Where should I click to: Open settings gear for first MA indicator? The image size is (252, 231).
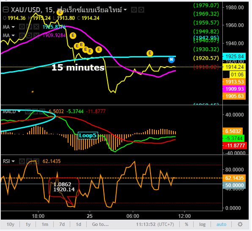[x=29, y=27]
